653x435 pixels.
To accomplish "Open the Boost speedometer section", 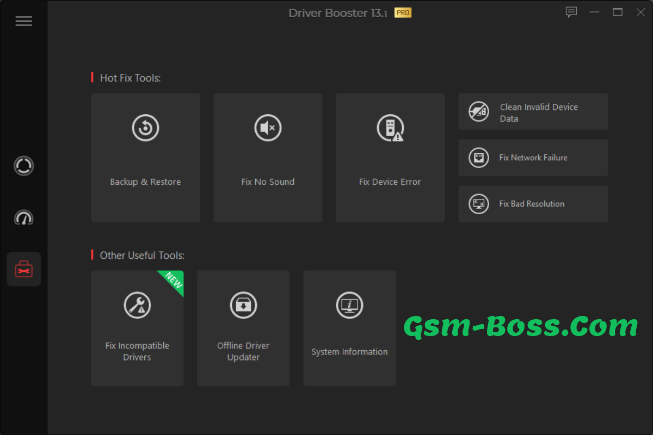I will point(24,217).
